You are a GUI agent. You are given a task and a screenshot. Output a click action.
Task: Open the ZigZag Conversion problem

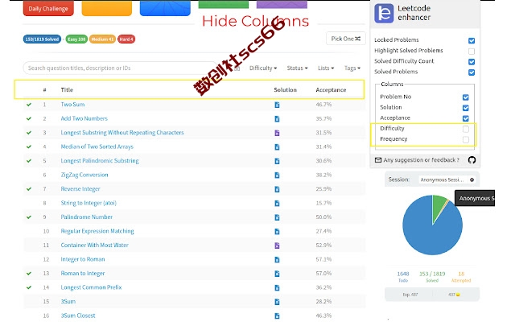click(84, 175)
